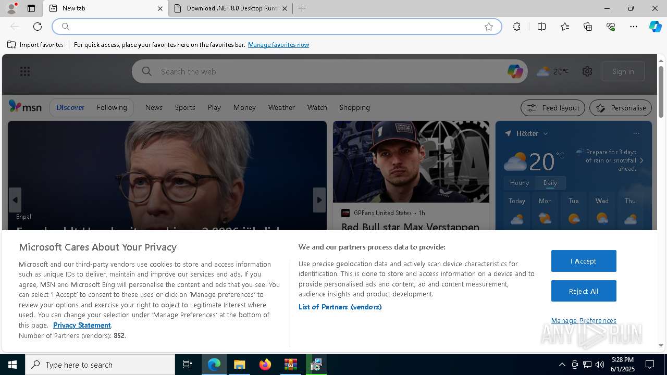Open the Extensions puzzle icon

click(x=516, y=27)
